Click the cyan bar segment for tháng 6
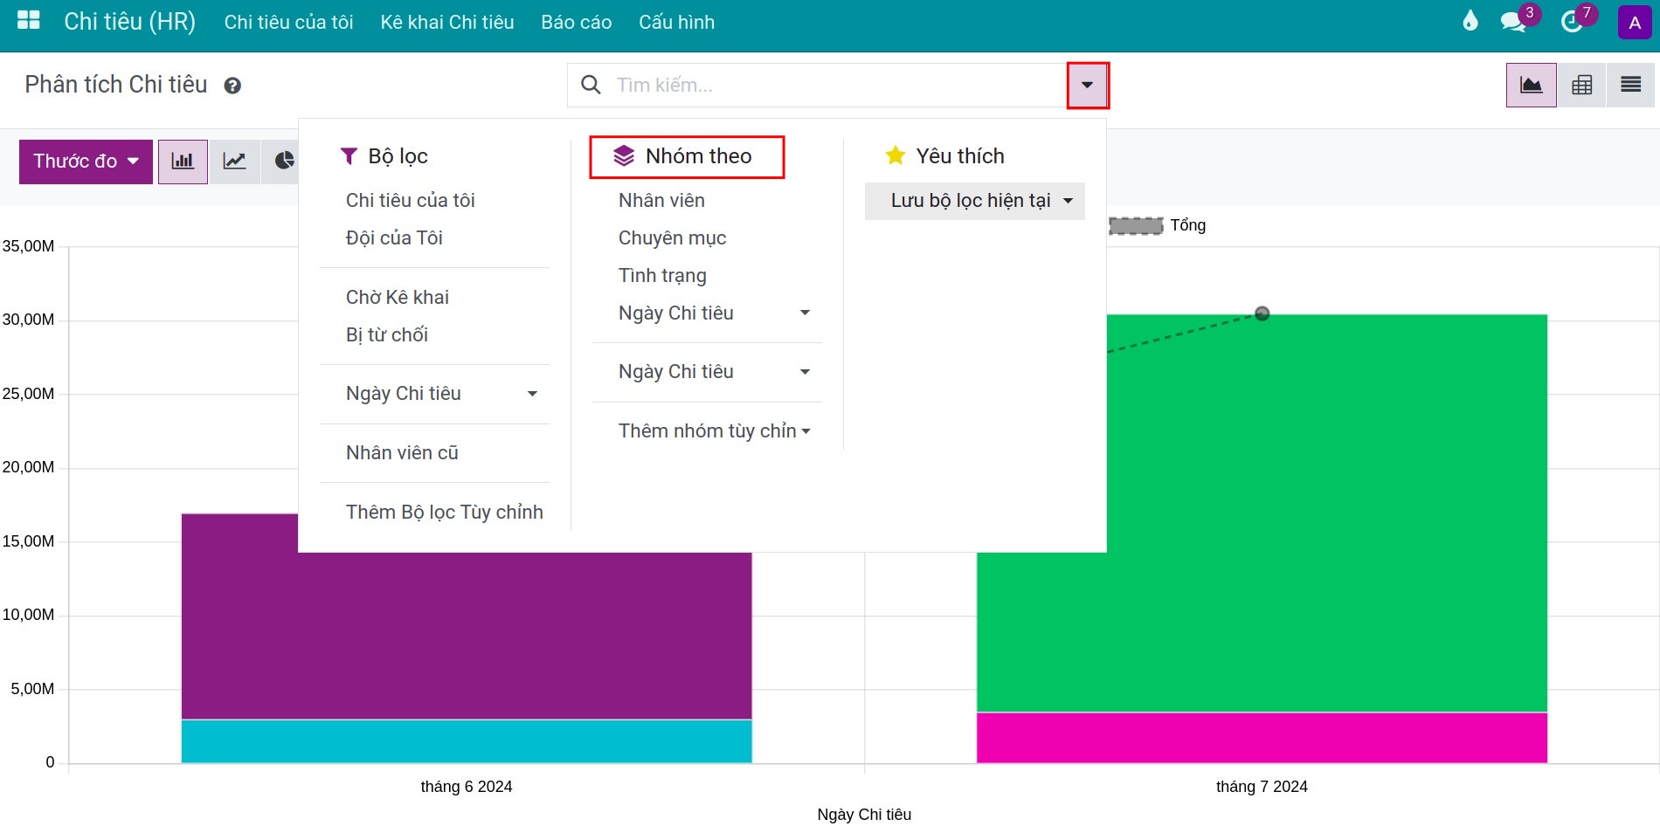The height and width of the screenshot is (826, 1660). pos(467,741)
